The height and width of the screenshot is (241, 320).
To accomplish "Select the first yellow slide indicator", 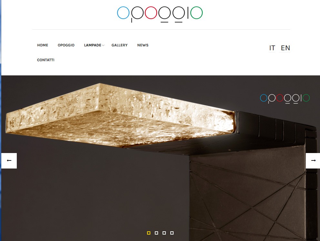I will (149, 233).
